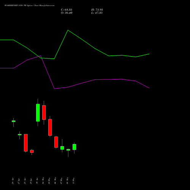Select the low value L: 47.35

point(97,13)
